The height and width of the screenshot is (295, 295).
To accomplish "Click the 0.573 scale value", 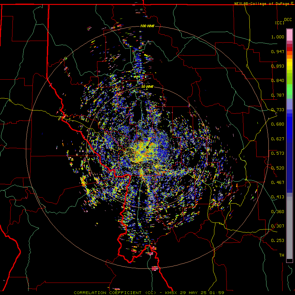I will pyautogui.click(x=278, y=153).
